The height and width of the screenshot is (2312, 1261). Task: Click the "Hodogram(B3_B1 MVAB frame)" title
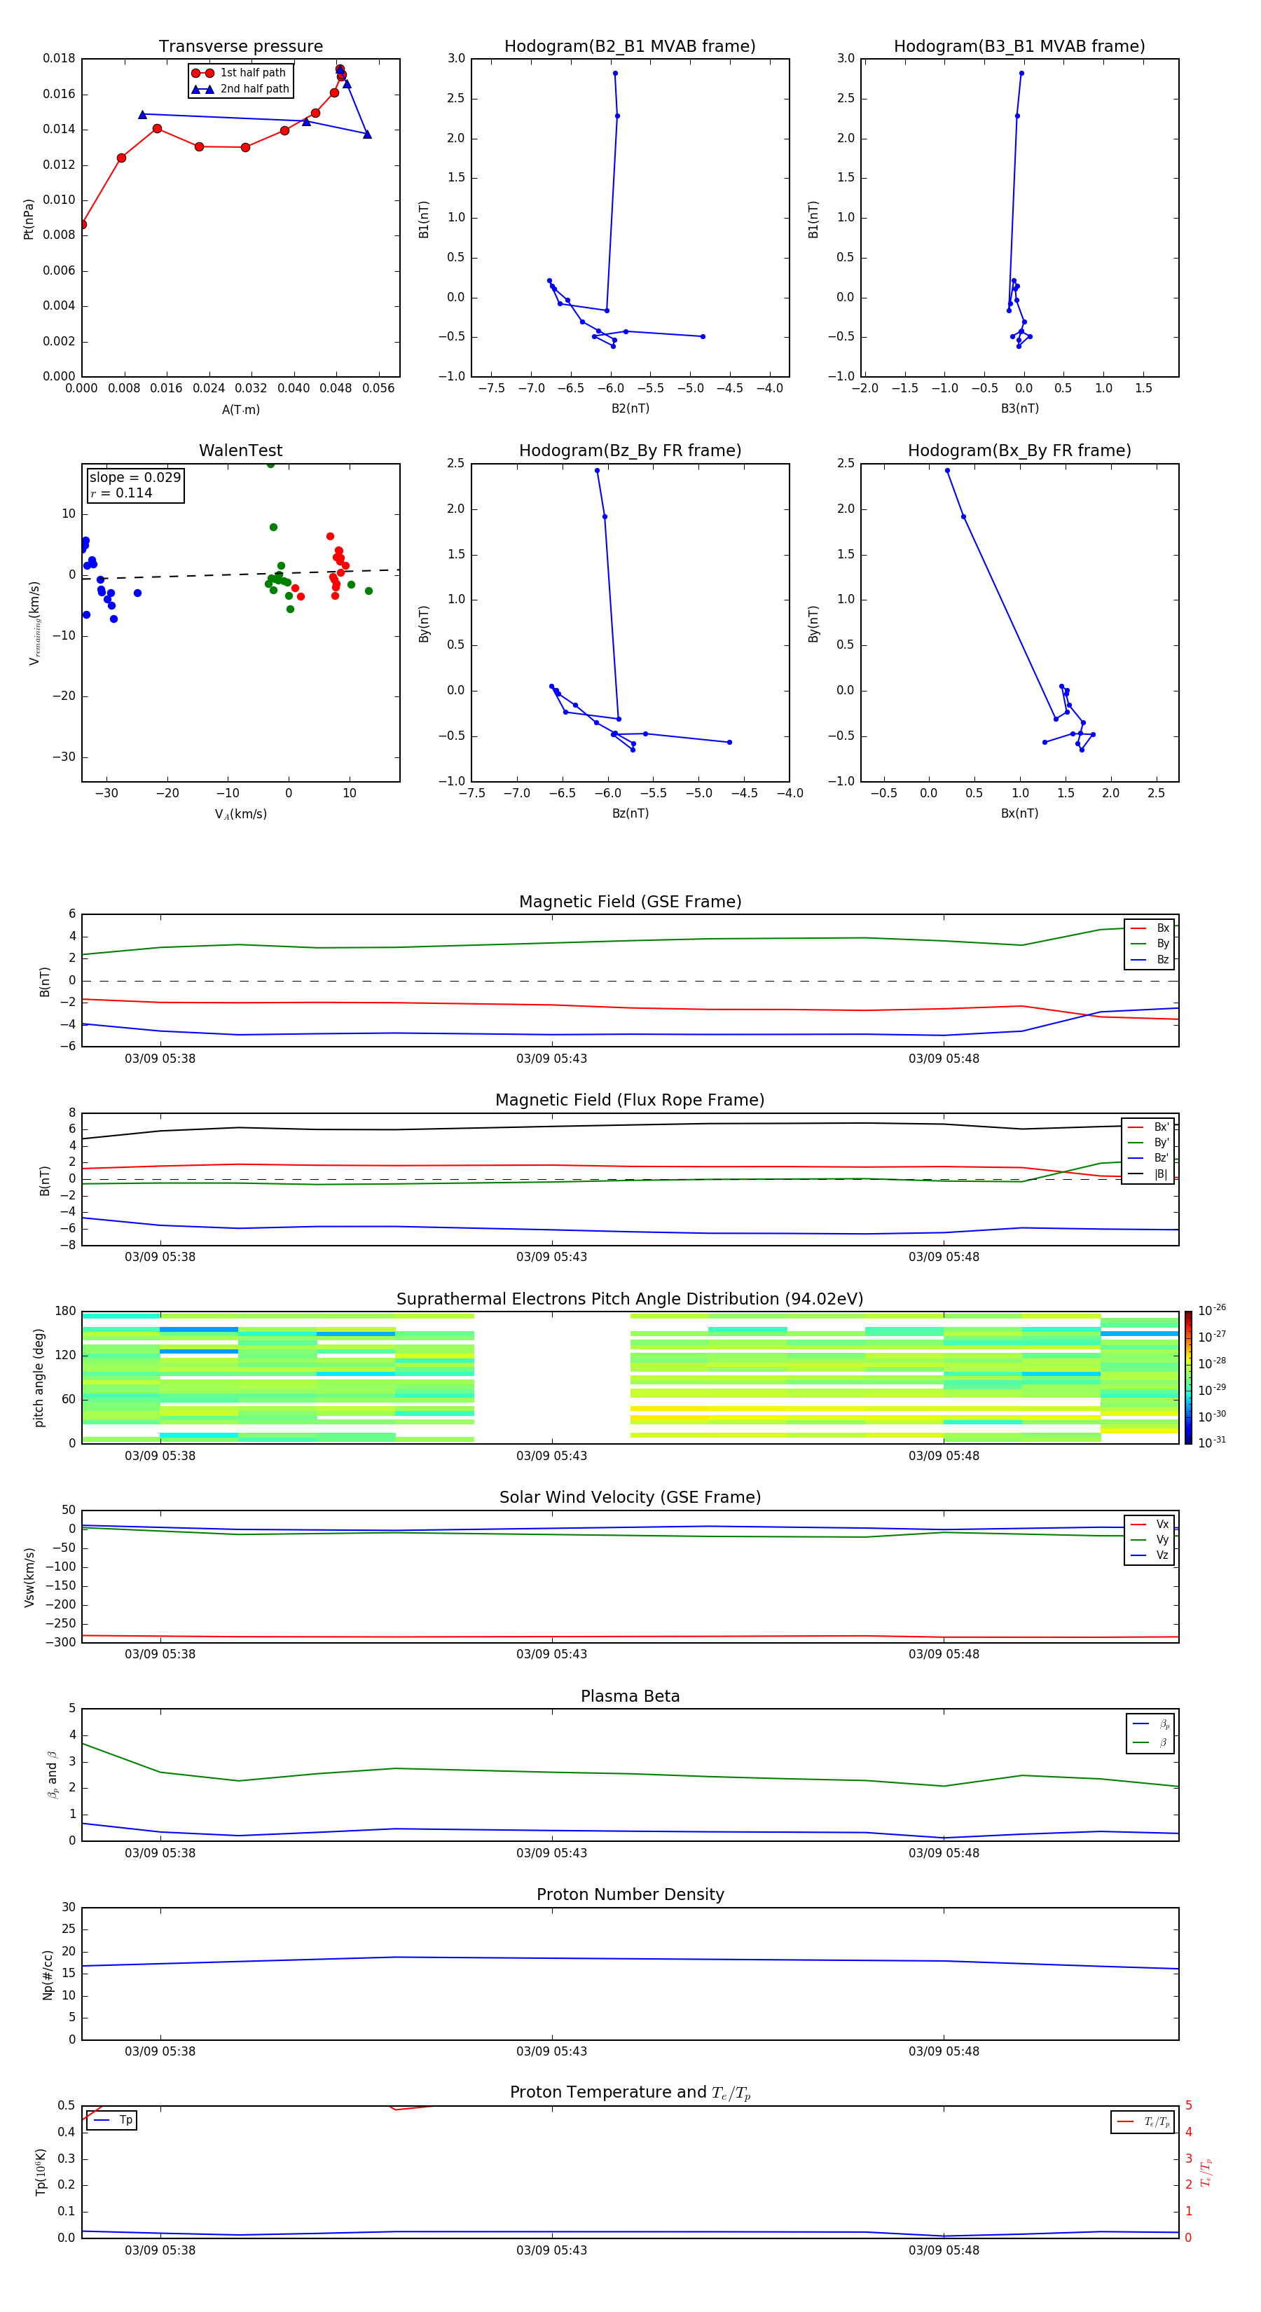tap(1019, 47)
